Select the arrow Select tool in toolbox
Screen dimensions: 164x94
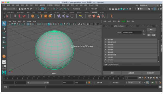[4, 23]
